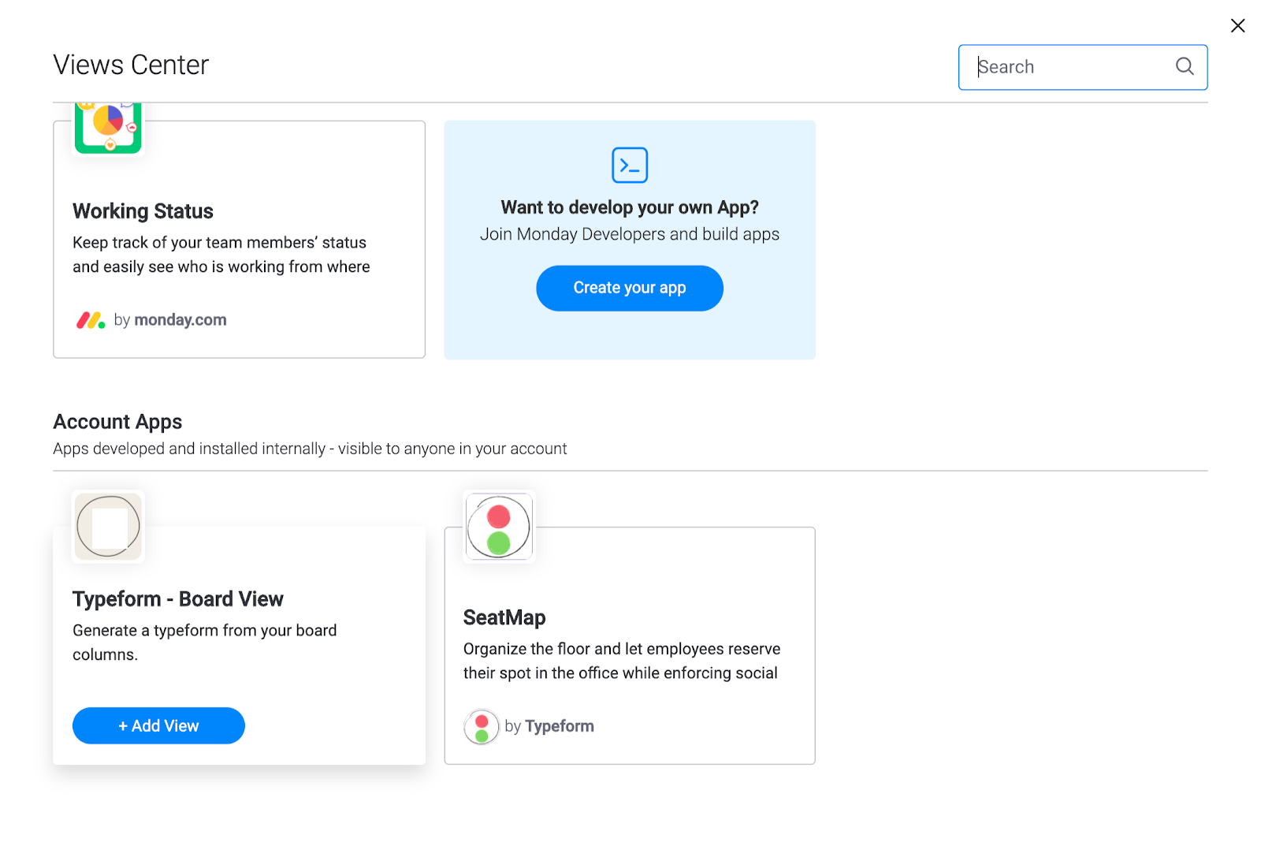Click the + Add View button
This screenshot has height=846, width=1261.
[x=158, y=725]
